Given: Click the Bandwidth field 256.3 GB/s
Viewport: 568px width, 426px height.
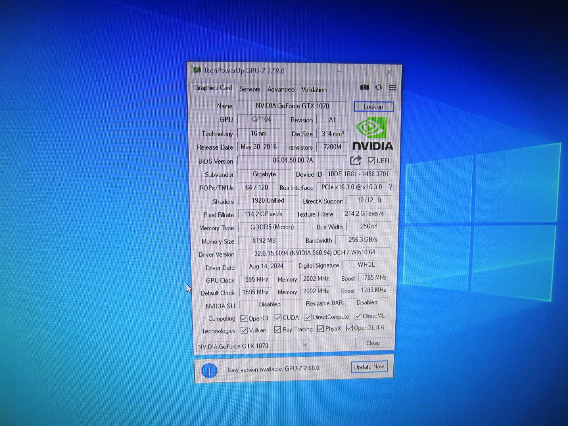Looking at the screenshot, I should (x=363, y=240).
